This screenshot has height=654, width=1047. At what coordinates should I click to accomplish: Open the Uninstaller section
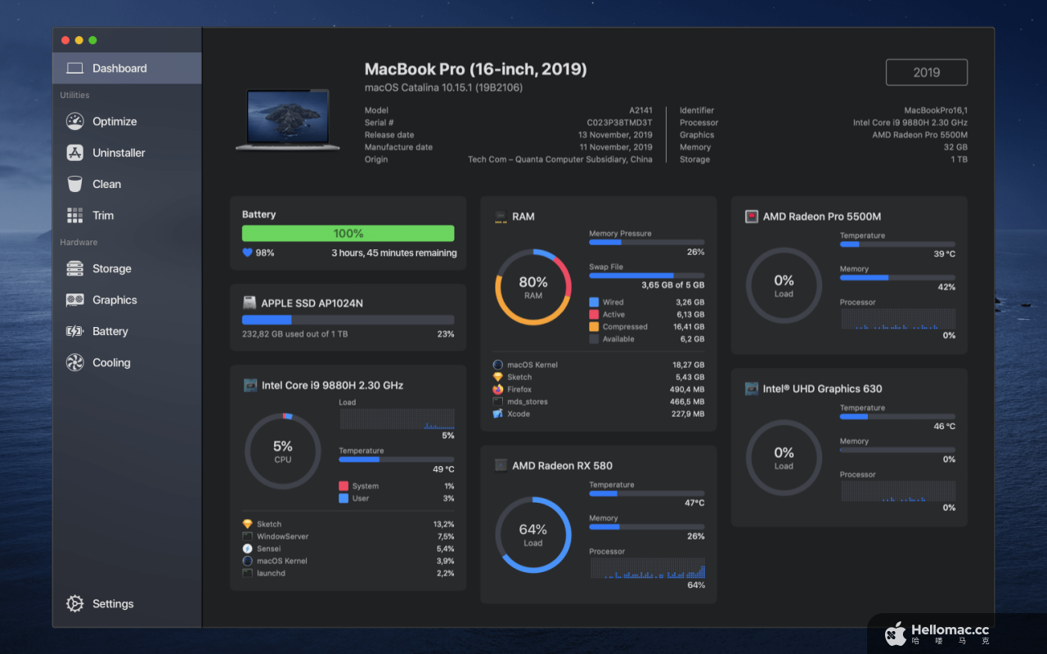tap(127, 153)
